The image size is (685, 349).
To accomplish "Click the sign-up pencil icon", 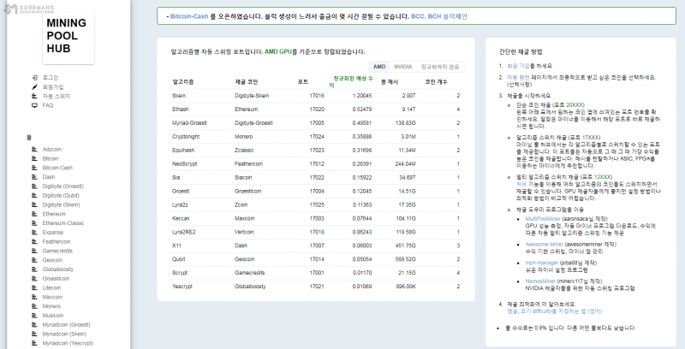I will [35, 86].
